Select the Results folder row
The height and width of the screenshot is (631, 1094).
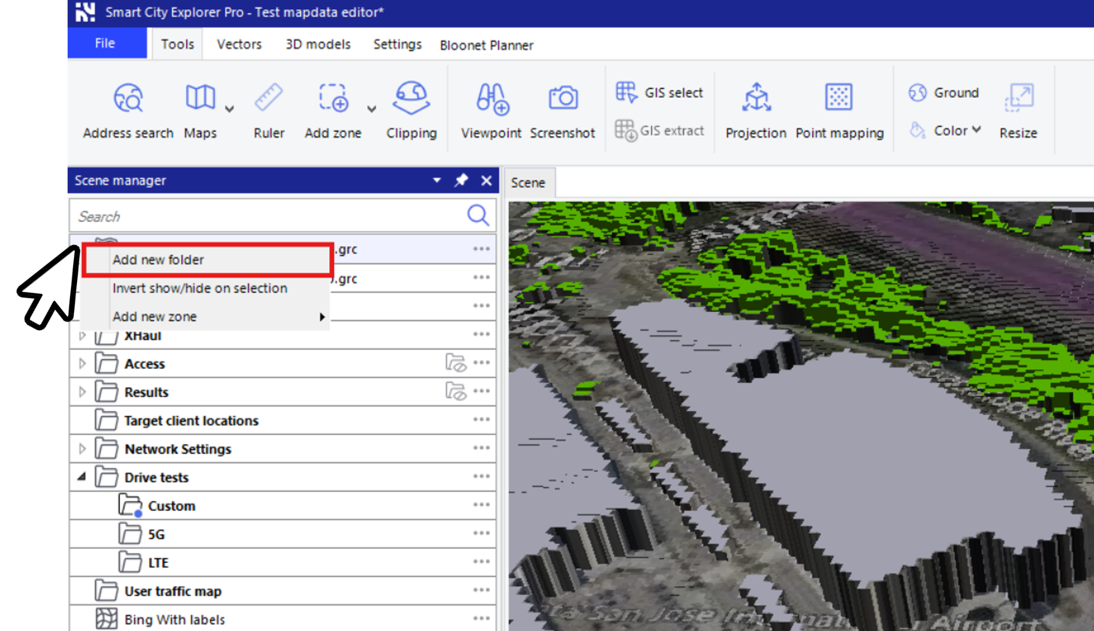coord(283,392)
